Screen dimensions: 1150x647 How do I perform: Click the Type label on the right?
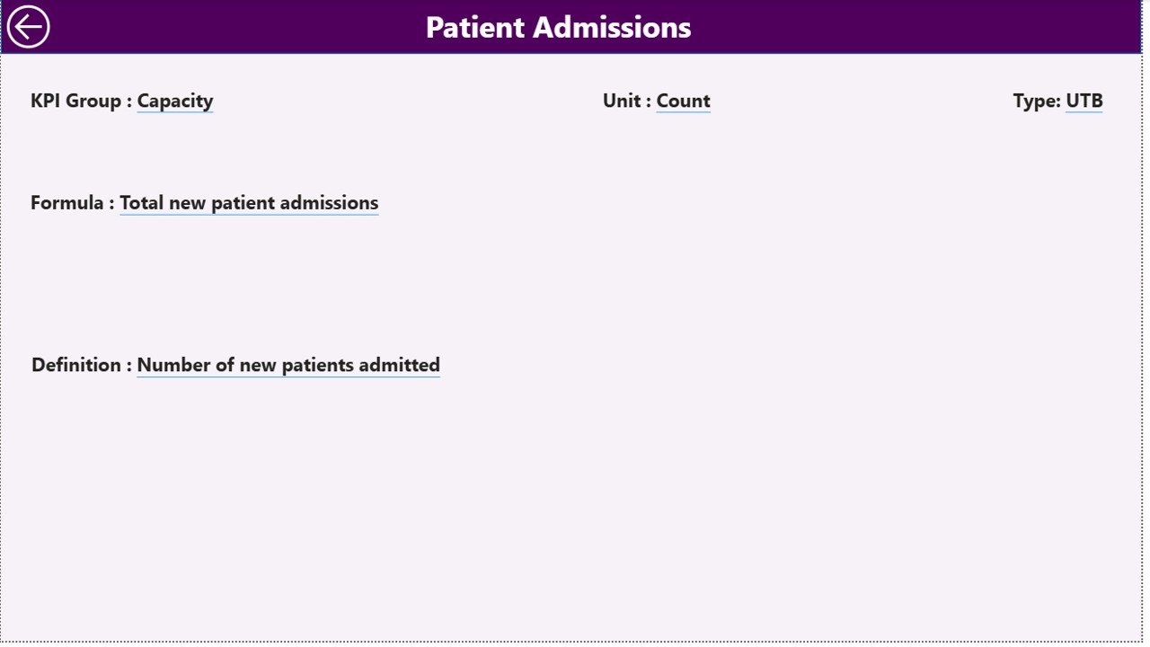pos(1036,101)
